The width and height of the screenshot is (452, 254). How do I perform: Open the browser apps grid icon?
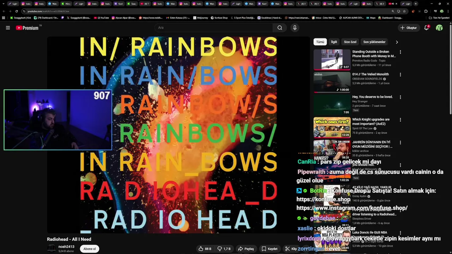coord(4,18)
